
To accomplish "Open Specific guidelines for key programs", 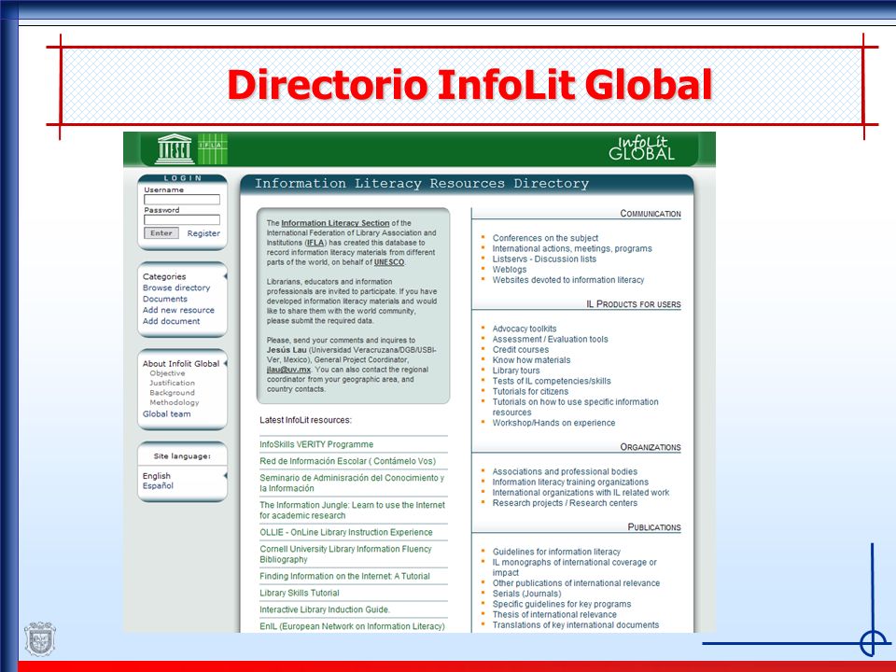I will tap(562, 604).
